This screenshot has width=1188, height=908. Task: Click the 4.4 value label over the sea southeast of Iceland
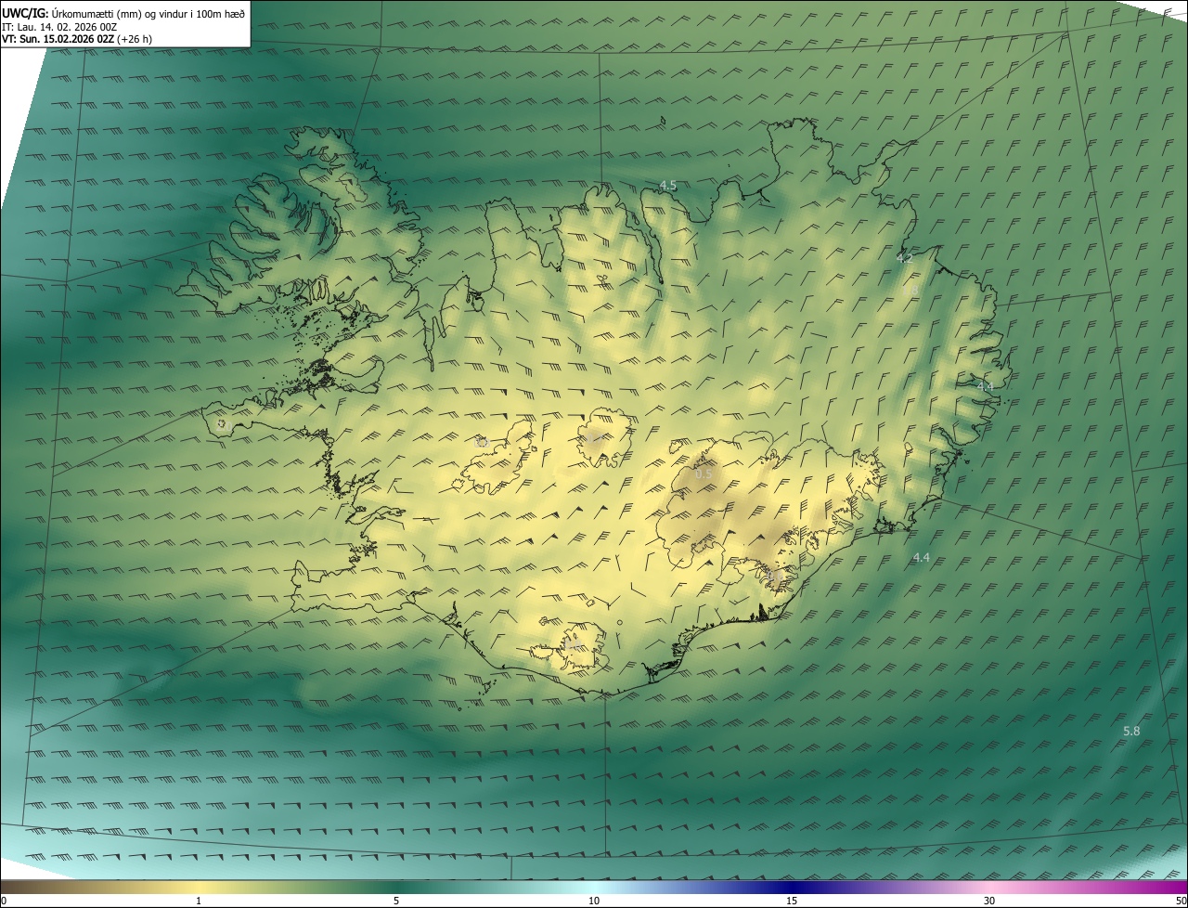click(921, 557)
